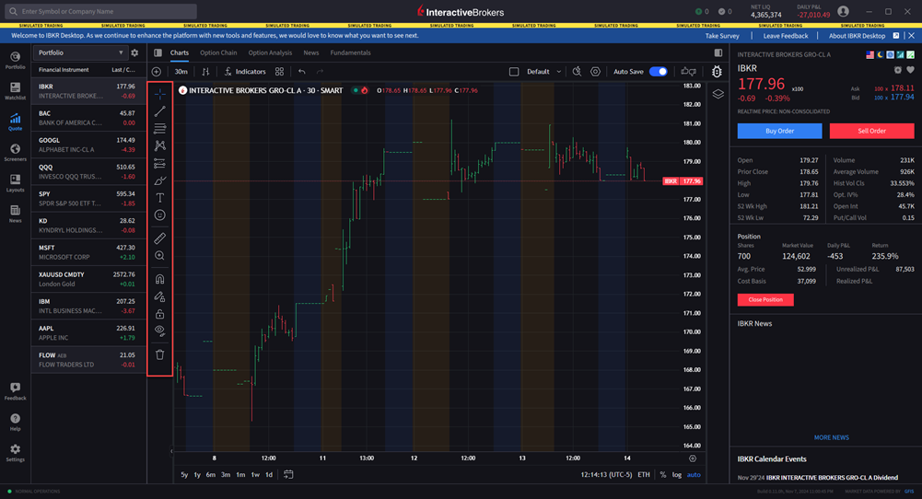Open the Indicators menu
Screen dimensions: 922x499
coord(245,72)
